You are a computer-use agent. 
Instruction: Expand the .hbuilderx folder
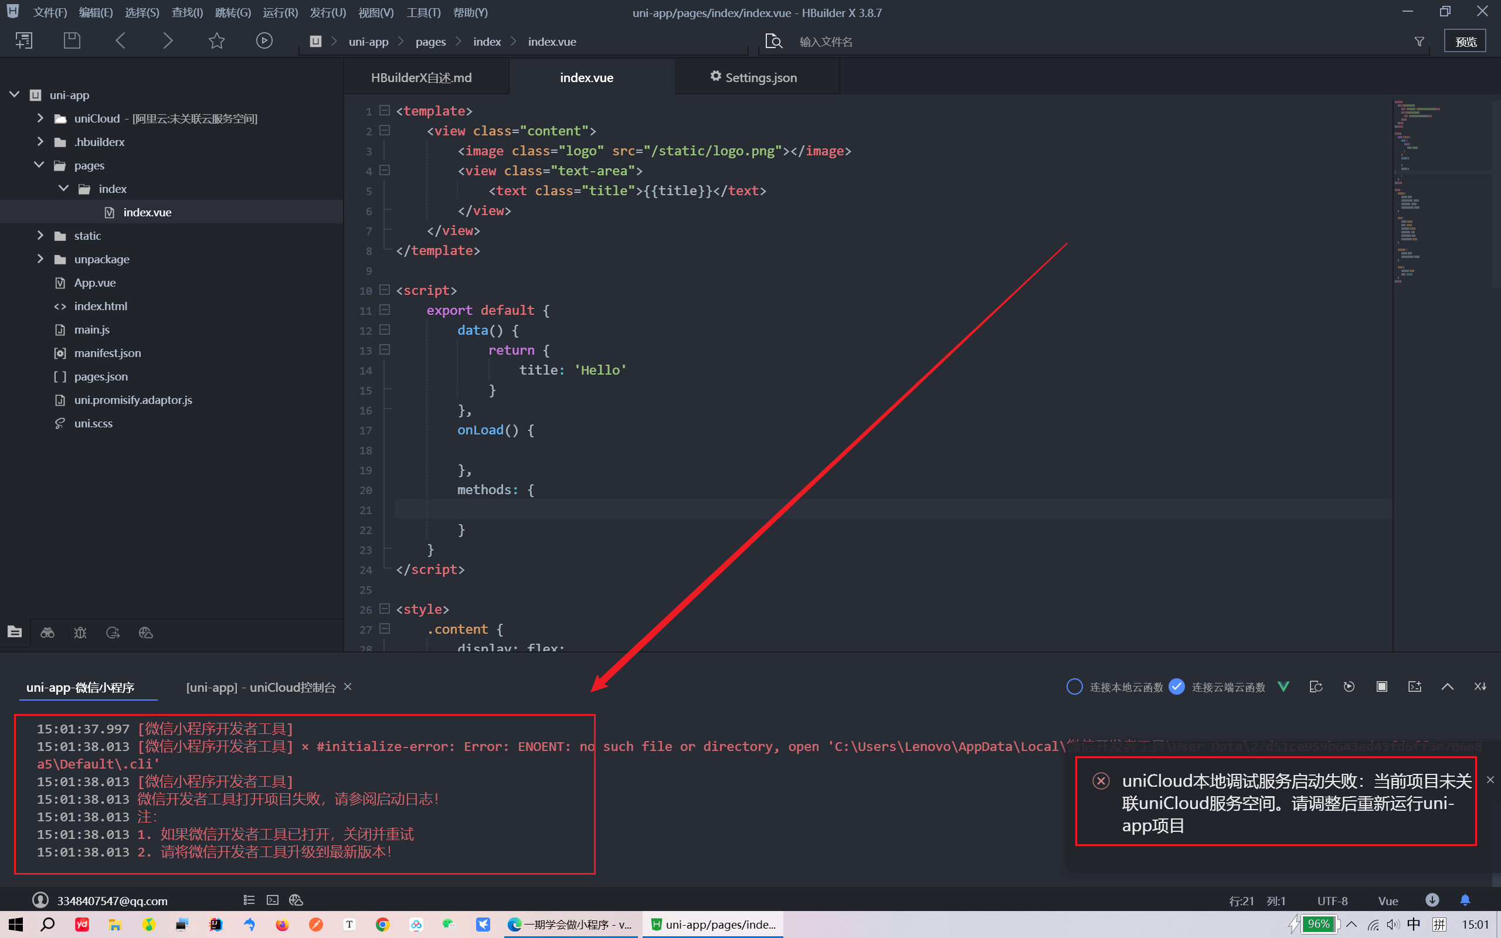click(40, 141)
